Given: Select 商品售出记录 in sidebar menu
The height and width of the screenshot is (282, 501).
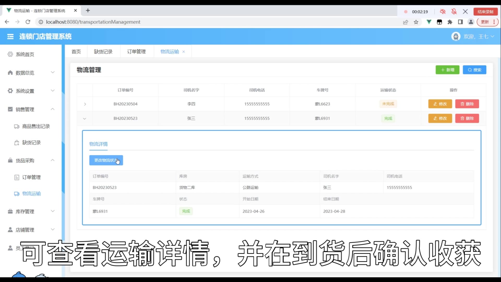Looking at the screenshot, I should [x=36, y=126].
